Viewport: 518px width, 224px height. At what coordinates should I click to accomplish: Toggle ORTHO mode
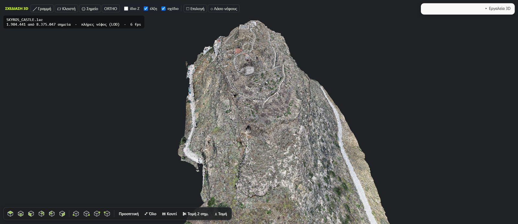(x=111, y=9)
